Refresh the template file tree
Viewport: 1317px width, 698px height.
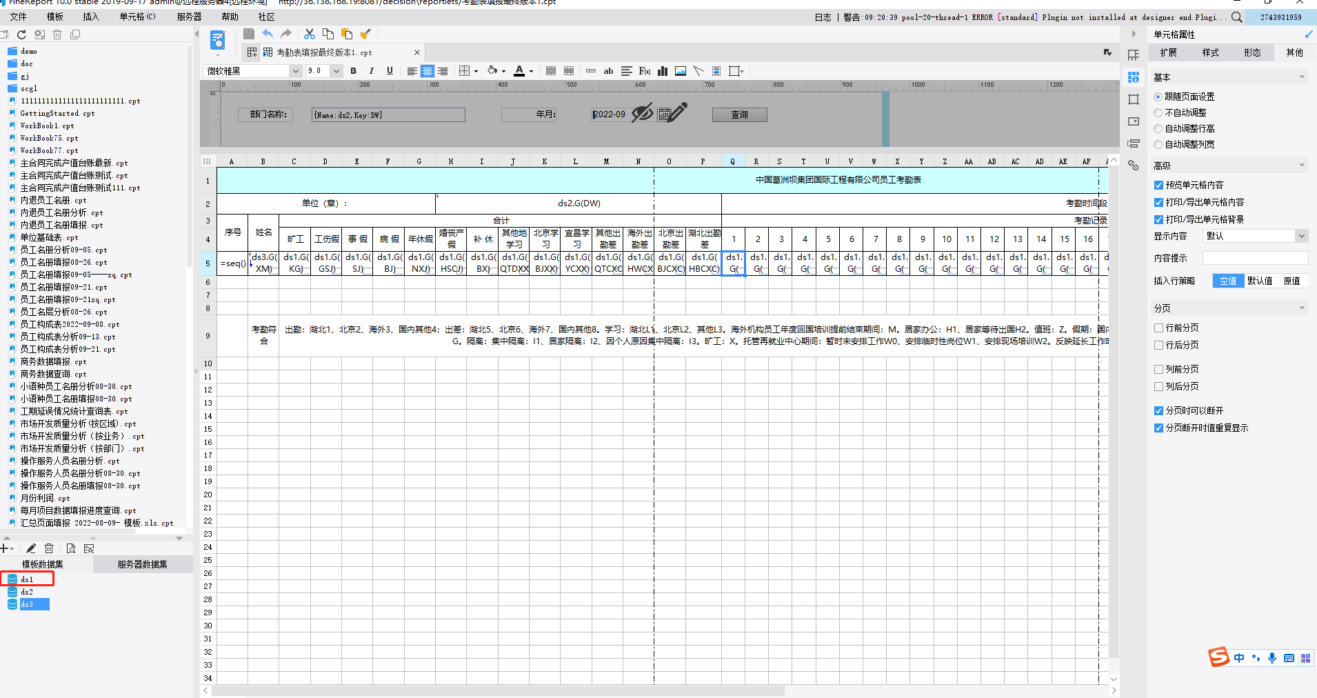click(x=21, y=34)
